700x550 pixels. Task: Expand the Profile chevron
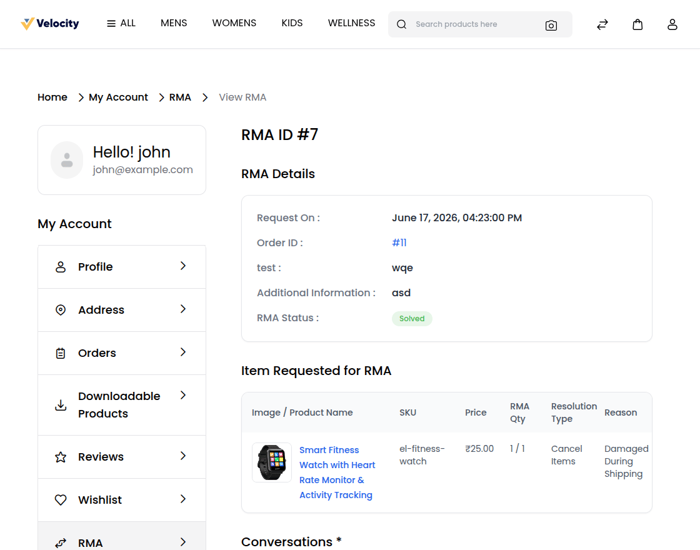point(183,266)
